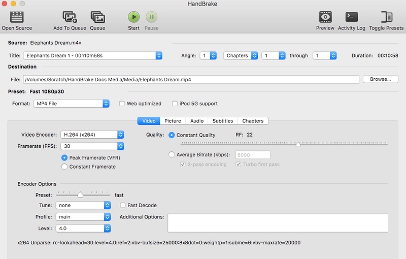Click the Add To Queue icon
406x259 pixels.
[x=70, y=17]
